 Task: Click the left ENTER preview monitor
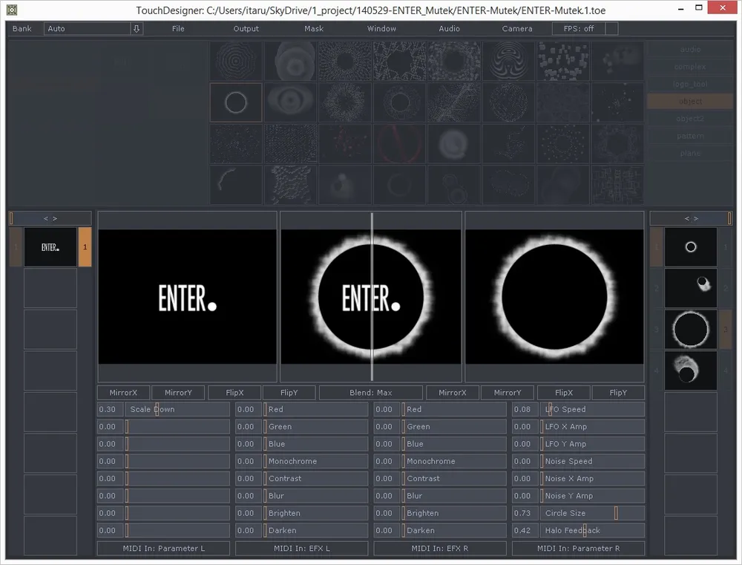(188, 297)
